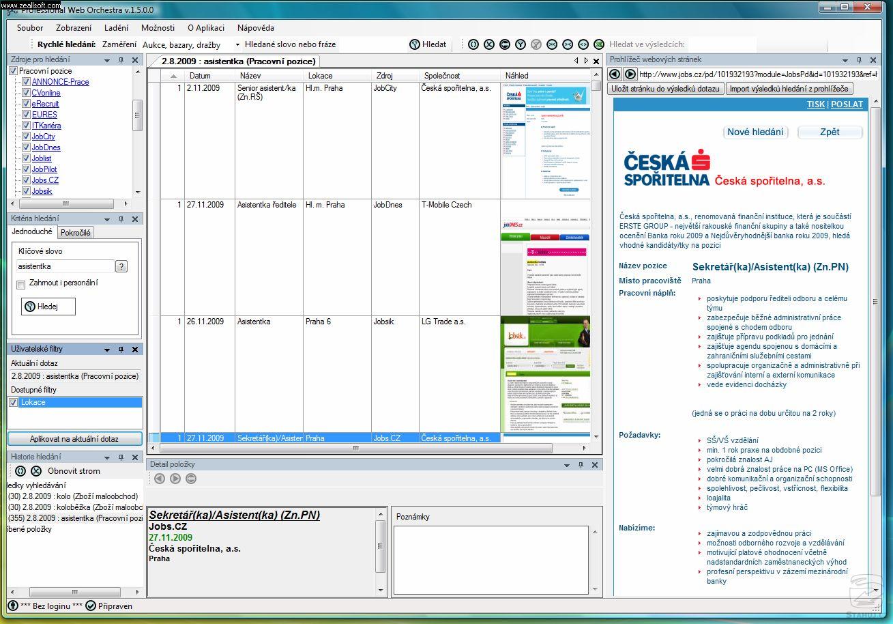
Task: Switch to the Pokročilé tab
Action: 75,233
